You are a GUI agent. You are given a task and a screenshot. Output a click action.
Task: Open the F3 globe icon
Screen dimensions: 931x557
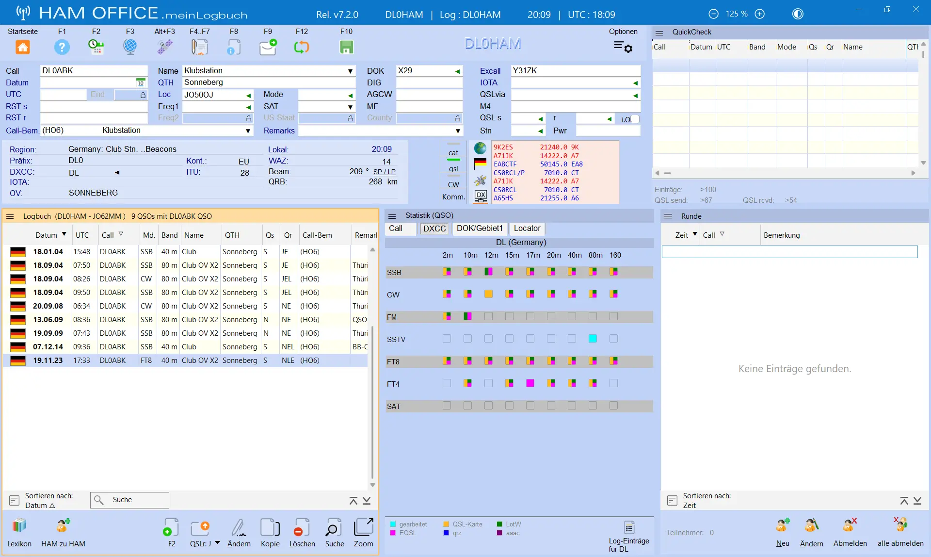130,47
